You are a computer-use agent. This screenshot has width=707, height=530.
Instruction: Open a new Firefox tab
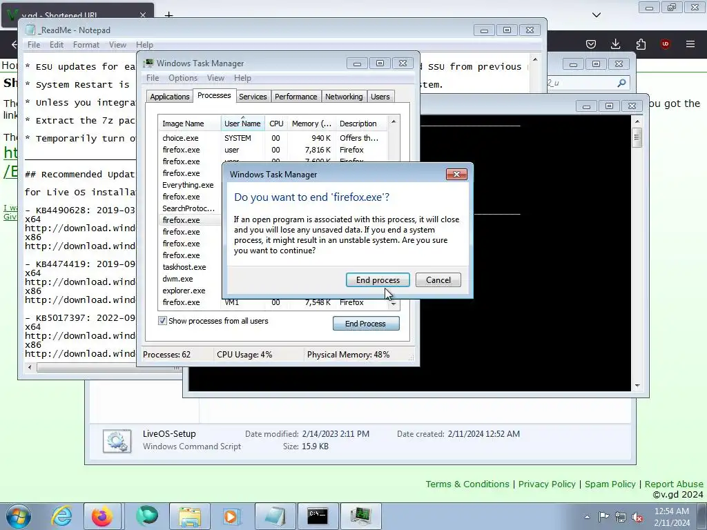coord(168,15)
